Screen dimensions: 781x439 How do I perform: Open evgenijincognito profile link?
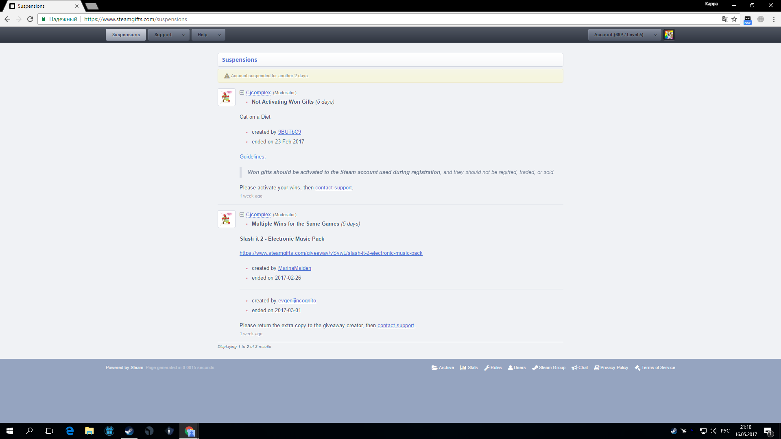point(297,301)
